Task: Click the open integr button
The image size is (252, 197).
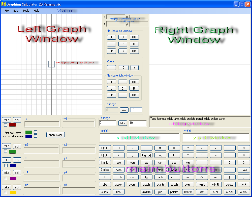Action: 55,135
